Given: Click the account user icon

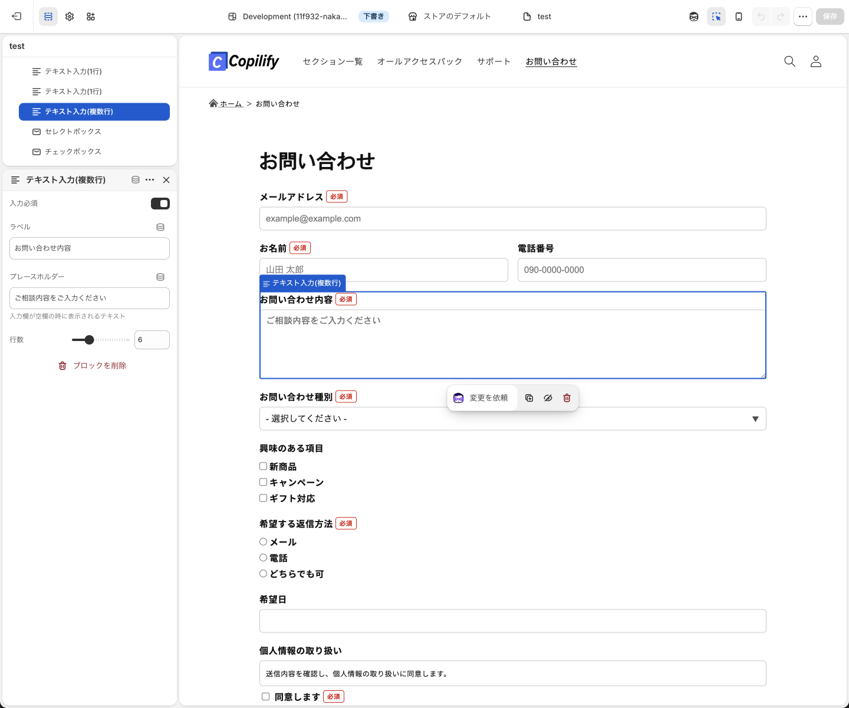Looking at the screenshot, I should 816,61.
